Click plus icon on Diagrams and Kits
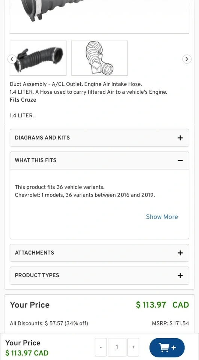Screen dimensions: 199x360 tap(180, 138)
